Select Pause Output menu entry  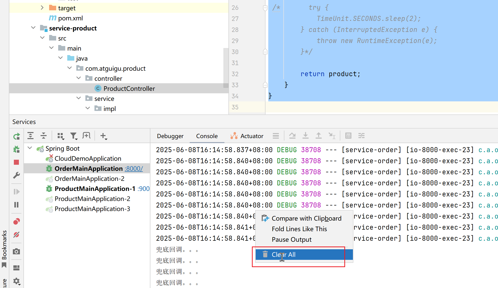pyautogui.click(x=291, y=240)
